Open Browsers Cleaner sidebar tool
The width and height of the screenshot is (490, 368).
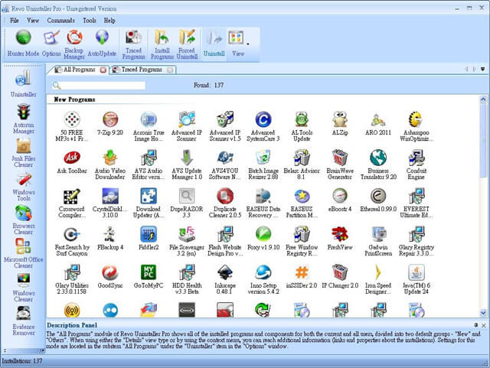(x=24, y=220)
